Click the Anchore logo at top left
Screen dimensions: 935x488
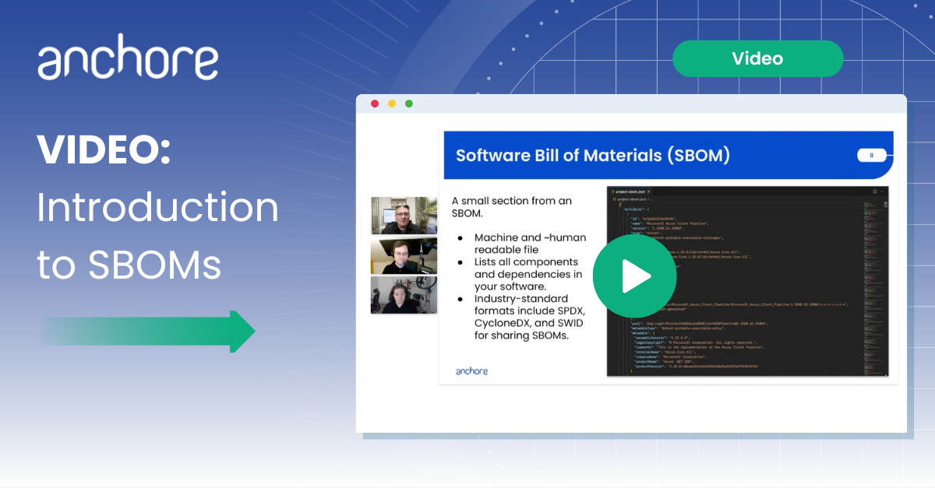pyautogui.click(x=128, y=62)
